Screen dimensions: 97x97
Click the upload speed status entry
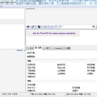[78, 94]
